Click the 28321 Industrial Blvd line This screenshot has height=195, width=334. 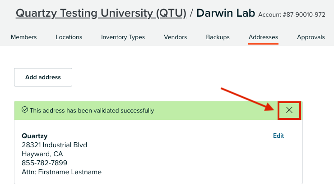(54, 145)
